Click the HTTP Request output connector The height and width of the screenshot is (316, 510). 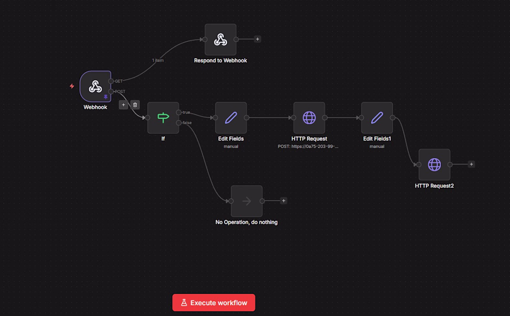pyautogui.click(x=325, y=118)
